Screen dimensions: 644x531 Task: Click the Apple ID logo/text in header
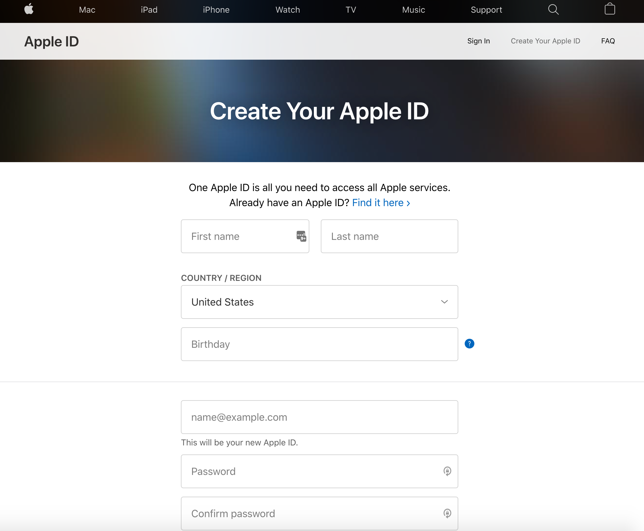coord(51,41)
